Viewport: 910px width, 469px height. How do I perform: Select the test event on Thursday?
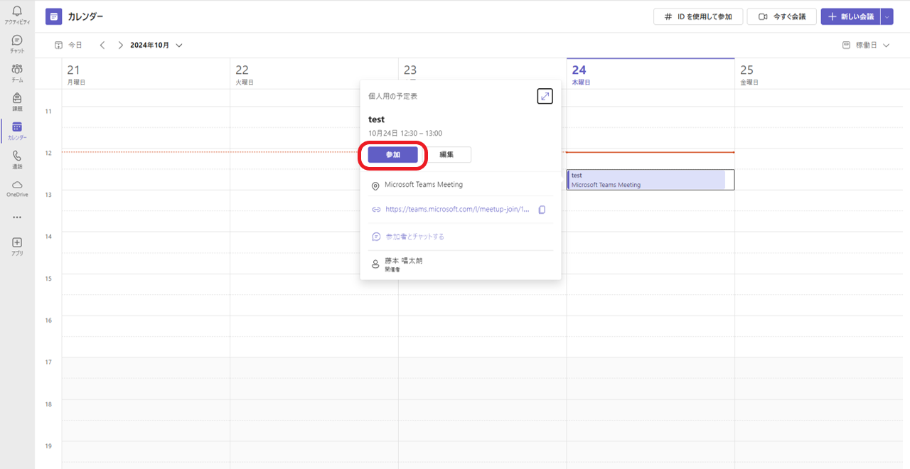click(x=647, y=180)
